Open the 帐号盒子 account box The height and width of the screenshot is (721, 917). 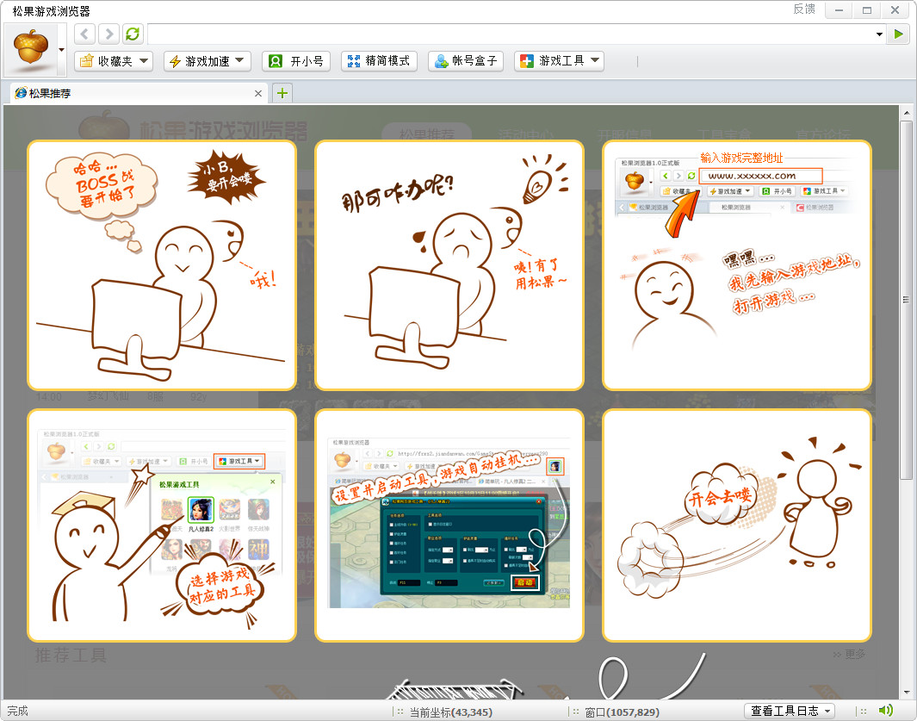[x=466, y=61]
